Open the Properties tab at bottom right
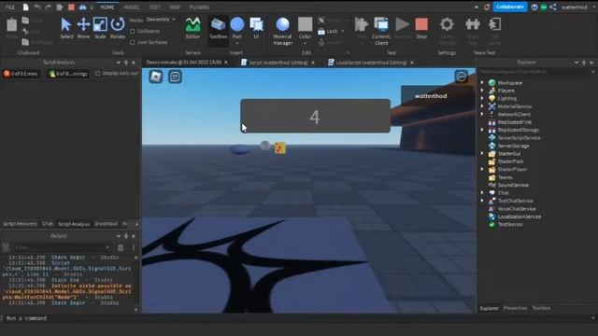The image size is (598, 336). tap(515, 308)
